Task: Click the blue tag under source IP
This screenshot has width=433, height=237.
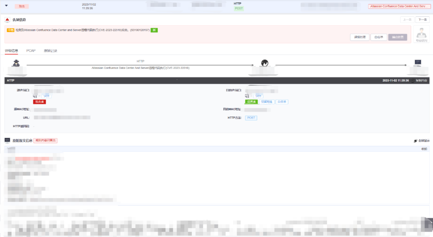Action: pos(47,96)
